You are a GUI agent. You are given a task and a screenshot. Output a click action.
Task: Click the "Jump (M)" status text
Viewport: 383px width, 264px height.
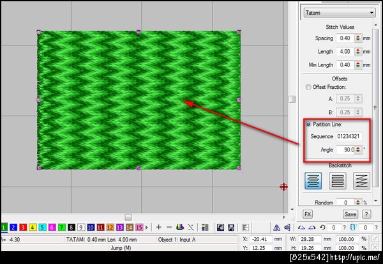point(121,248)
